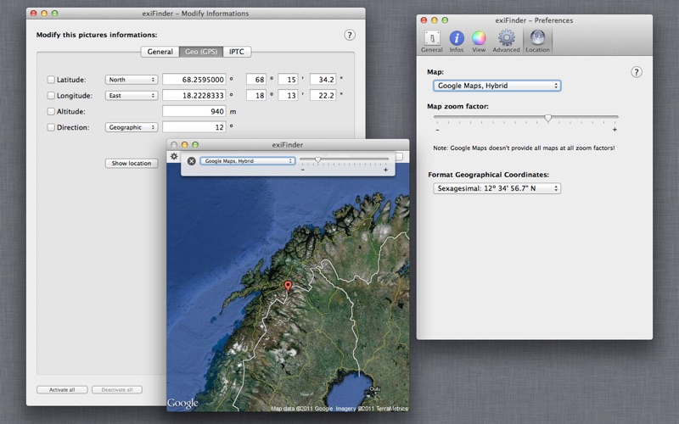Click the latitude decimal field 68.2595000
Screen dimensions: 679x424
tap(194, 79)
